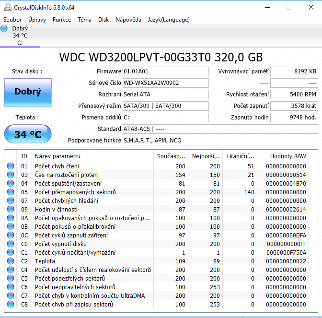Click the raw value 00000002614
This screenshot has width=322, height=318.
[286, 209]
